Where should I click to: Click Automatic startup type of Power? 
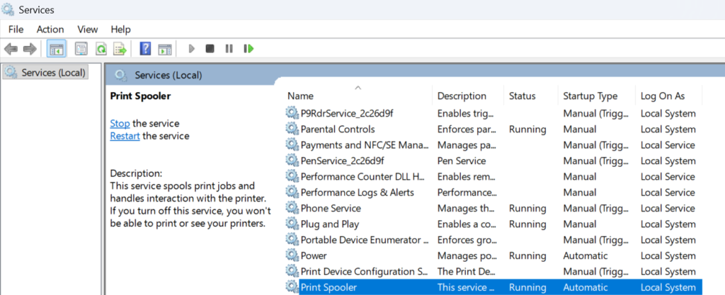[x=586, y=256]
